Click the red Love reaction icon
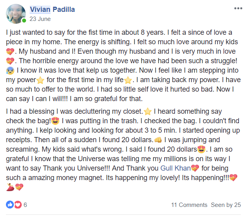Screen dimensions: 246x216 pyautogui.click(x=17, y=205)
